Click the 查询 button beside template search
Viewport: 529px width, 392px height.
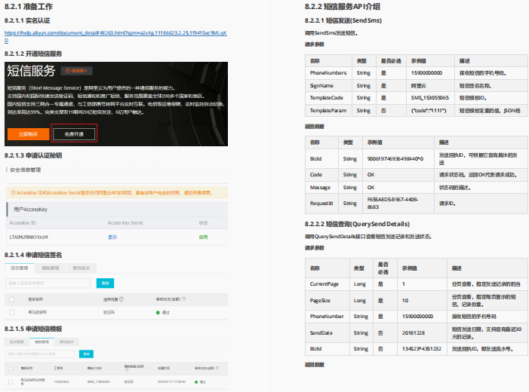click(86, 354)
